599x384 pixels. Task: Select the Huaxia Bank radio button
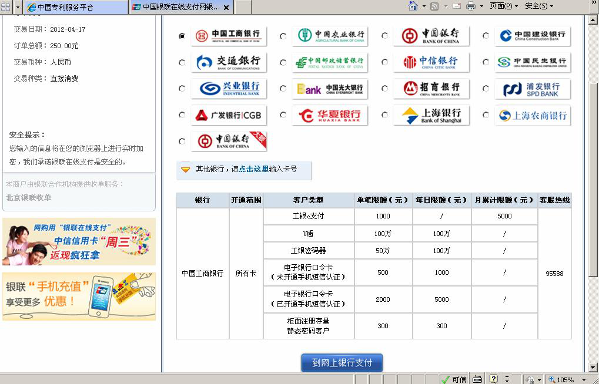pyautogui.click(x=283, y=115)
